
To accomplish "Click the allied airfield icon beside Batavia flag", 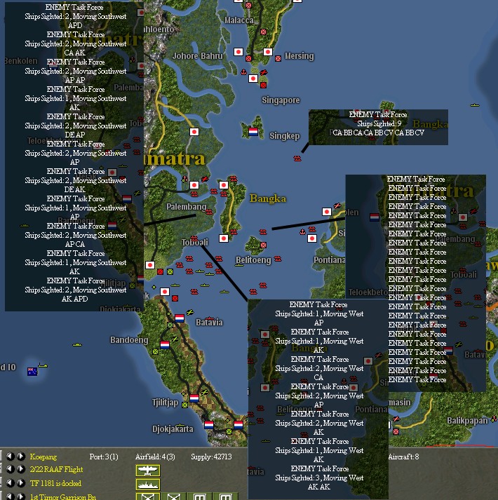I will 190,313.
